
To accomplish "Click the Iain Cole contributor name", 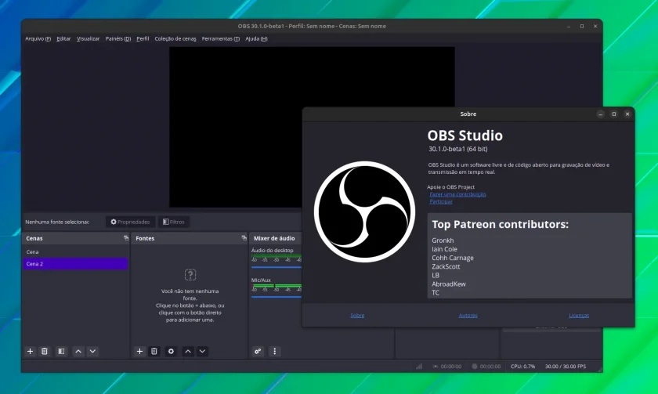I will [444, 249].
